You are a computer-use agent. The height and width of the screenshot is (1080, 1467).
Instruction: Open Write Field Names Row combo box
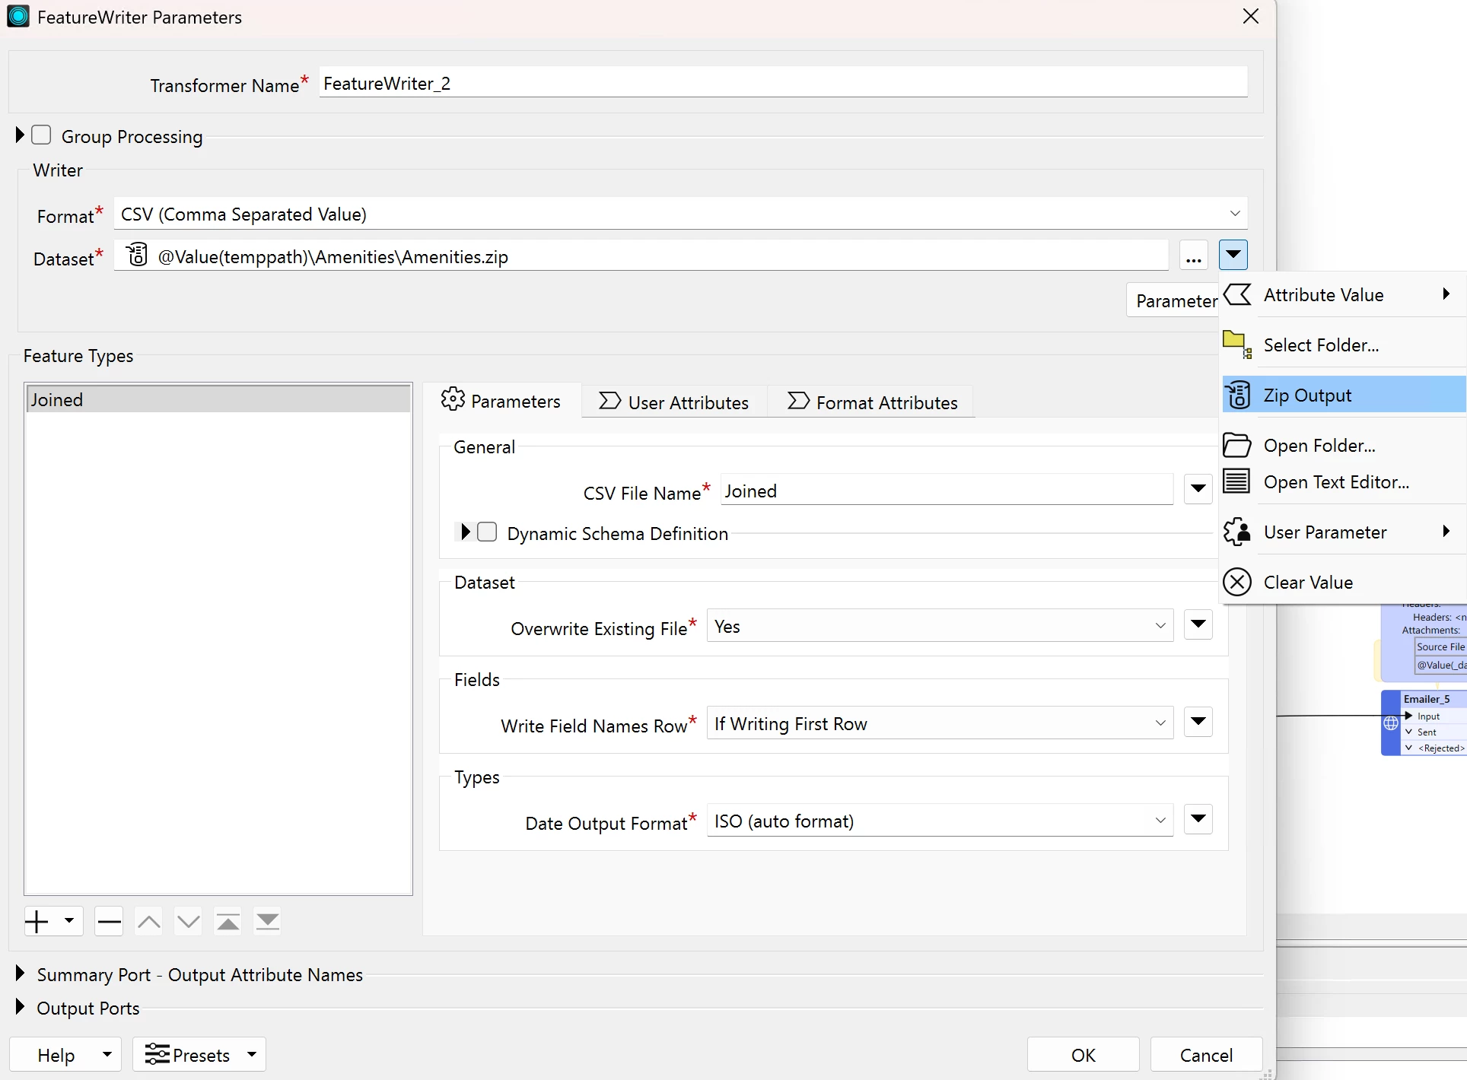click(940, 723)
